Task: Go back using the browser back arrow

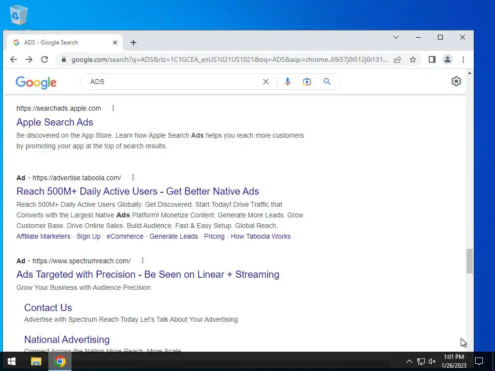Action: (x=13, y=59)
